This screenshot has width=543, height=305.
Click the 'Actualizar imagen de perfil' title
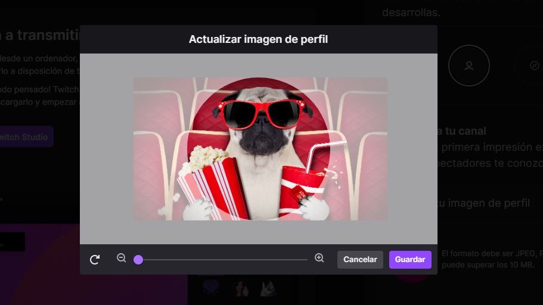[x=258, y=39]
